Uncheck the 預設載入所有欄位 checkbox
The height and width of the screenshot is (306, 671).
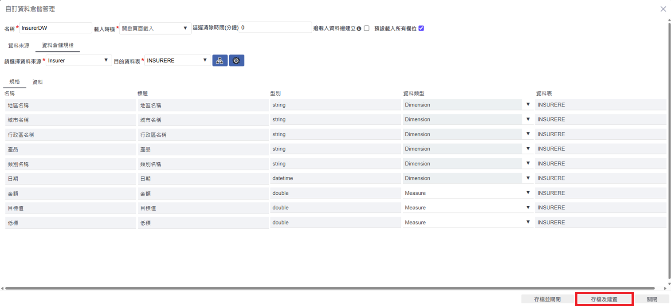click(421, 28)
